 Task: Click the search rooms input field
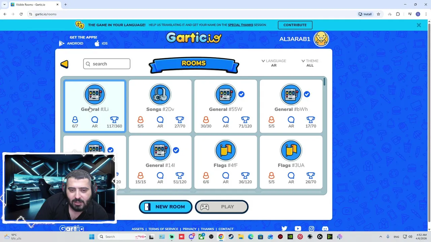coord(107,64)
